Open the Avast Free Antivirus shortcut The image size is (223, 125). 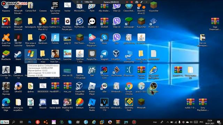point(6,40)
